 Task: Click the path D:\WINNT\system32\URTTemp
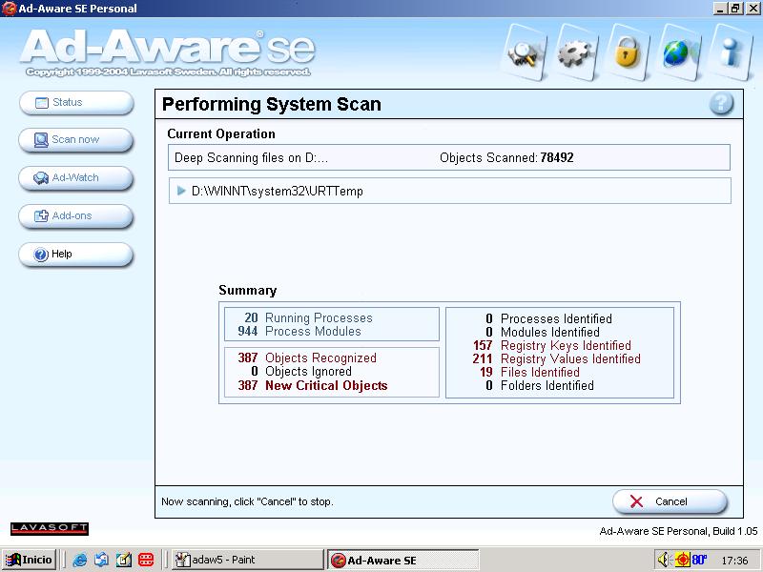278,192
